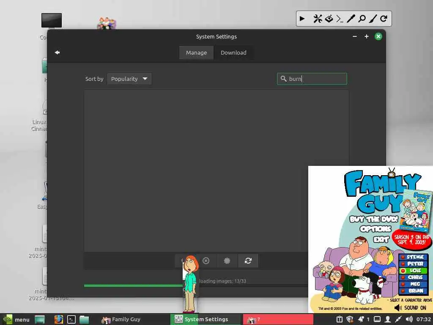Open Options in Family Guy menu
The height and width of the screenshot is (325, 433).
376,229
